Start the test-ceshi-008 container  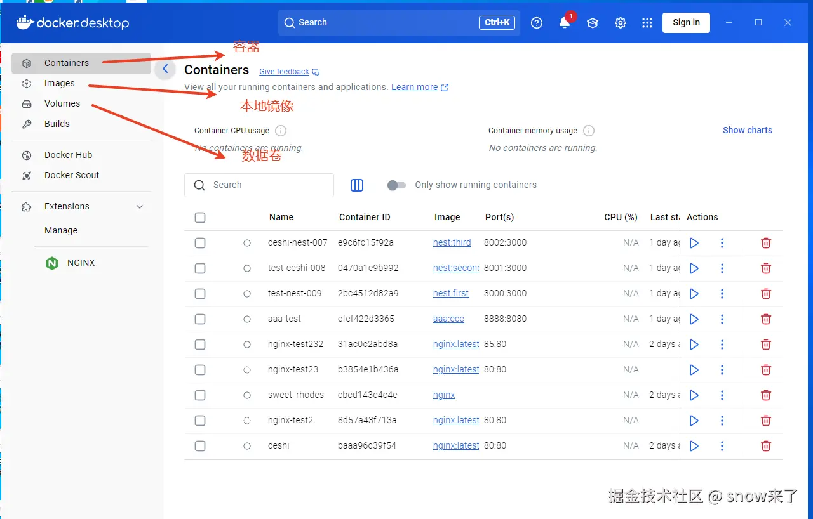[x=694, y=268]
